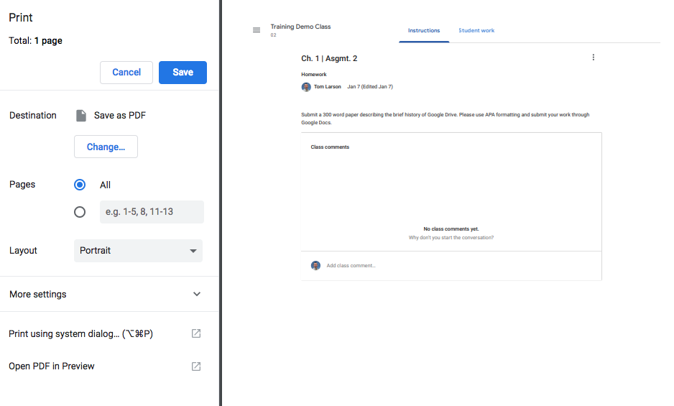Click Tom Larson's avatar near the assignment title

pyautogui.click(x=306, y=87)
